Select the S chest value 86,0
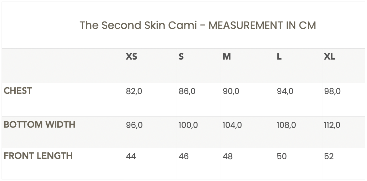The height and width of the screenshot is (181, 367). pyautogui.click(x=187, y=91)
